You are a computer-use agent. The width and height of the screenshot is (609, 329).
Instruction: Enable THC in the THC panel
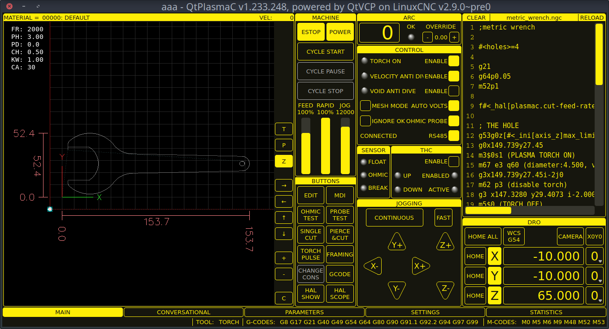[453, 162]
